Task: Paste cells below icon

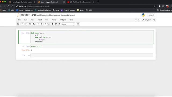Action: 34,24
